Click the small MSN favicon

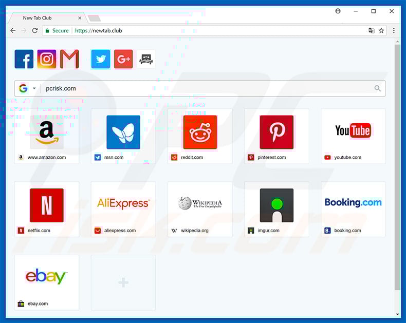98,157
